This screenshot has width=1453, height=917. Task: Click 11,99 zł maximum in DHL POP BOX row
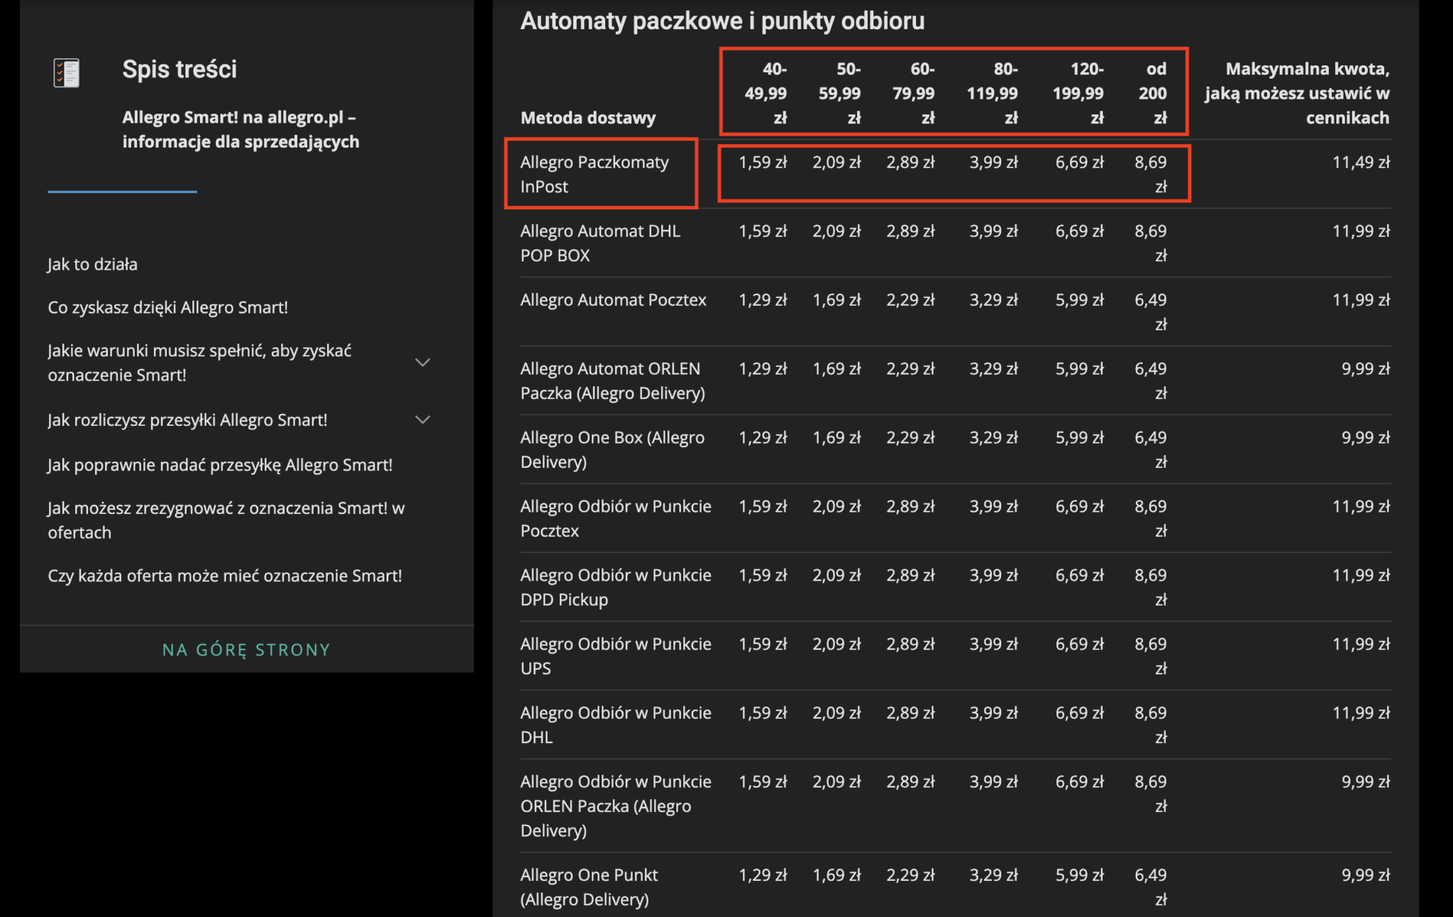(x=1361, y=231)
